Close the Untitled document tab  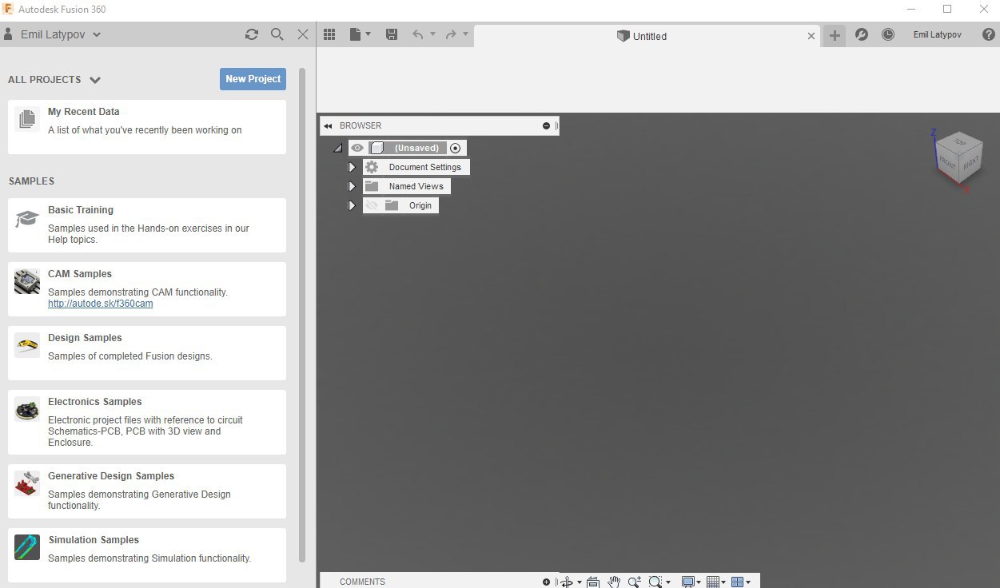811,36
